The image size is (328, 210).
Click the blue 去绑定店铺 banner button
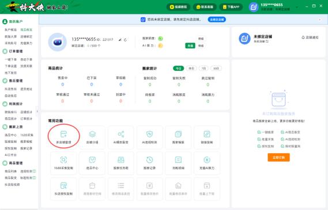tap(217, 20)
